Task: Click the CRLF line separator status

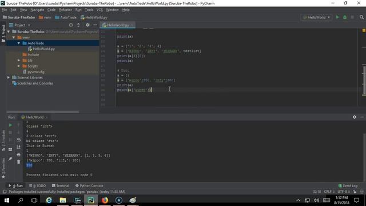Action: pos(329,192)
